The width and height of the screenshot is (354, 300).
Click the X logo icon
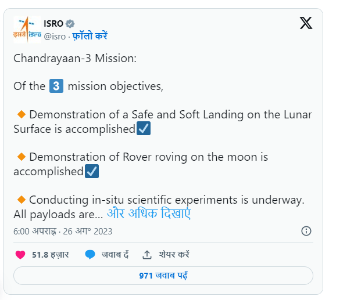(306, 23)
